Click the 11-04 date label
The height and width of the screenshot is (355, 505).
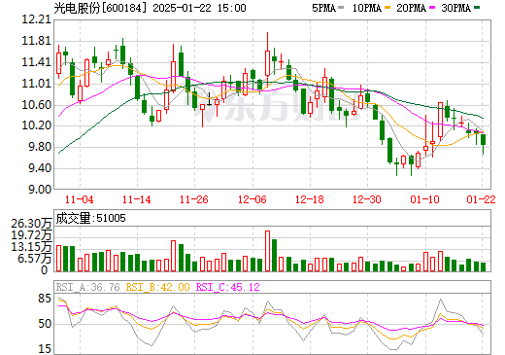point(80,199)
